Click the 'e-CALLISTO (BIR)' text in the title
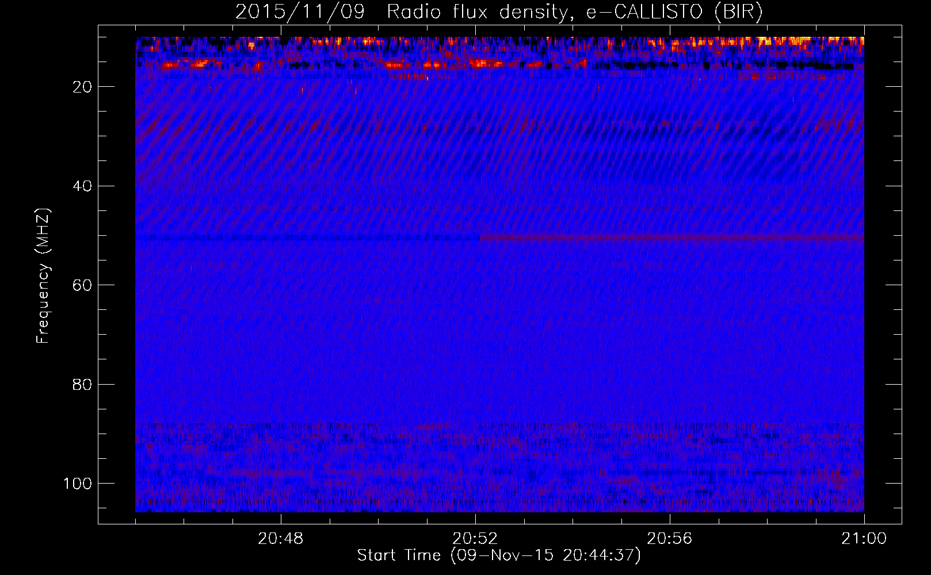 [674, 11]
